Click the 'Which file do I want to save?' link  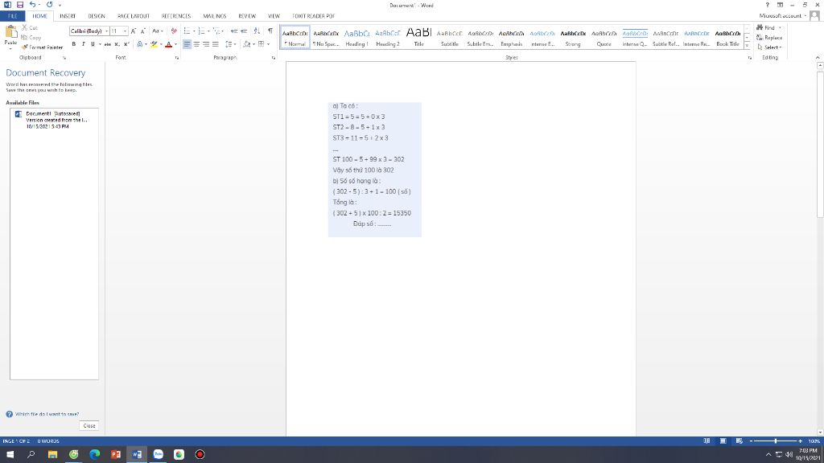[x=46, y=414]
